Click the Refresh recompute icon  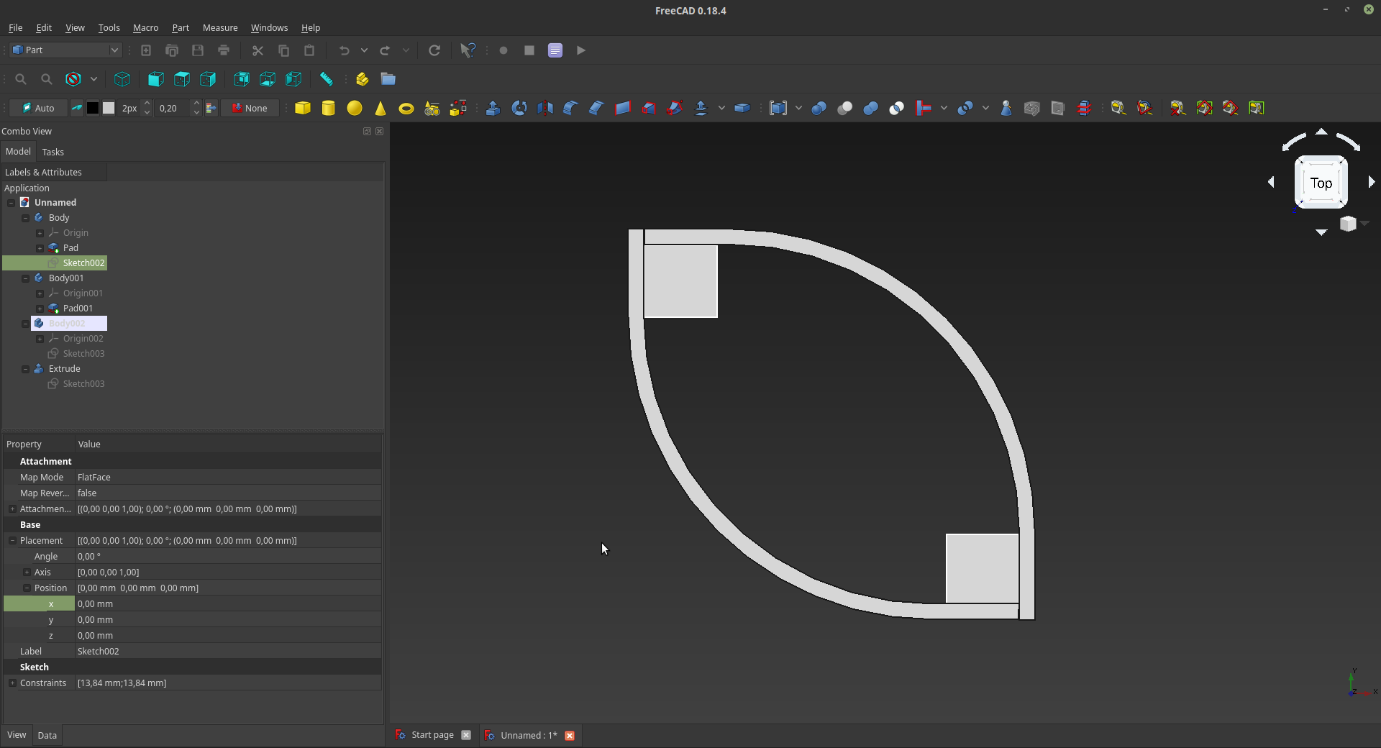(434, 50)
